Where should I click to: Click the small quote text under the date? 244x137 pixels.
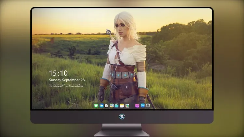(x=66, y=86)
